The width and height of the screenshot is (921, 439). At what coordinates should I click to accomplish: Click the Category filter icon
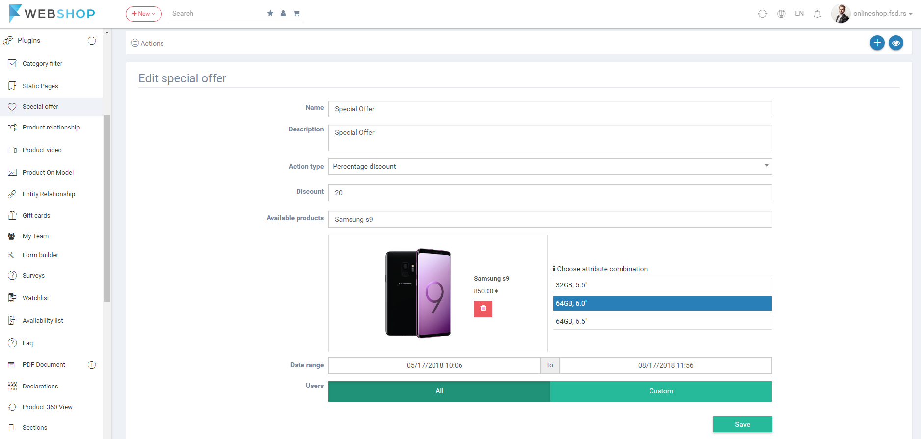pos(12,63)
